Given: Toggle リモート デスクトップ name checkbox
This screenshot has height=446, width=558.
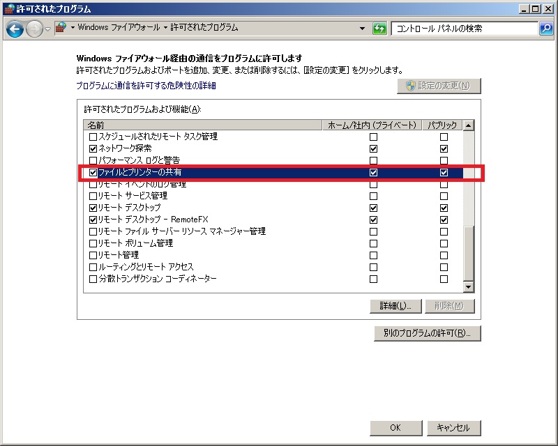Looking at the screenshot, I should point(93,208).
